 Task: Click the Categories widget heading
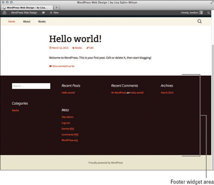click(x=20, y=104)
